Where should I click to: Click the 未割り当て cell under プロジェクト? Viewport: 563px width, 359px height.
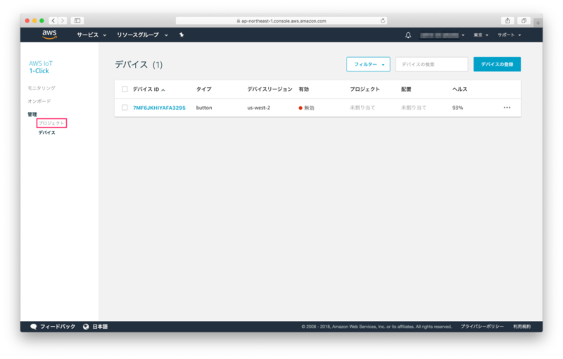tap(362, 108)
